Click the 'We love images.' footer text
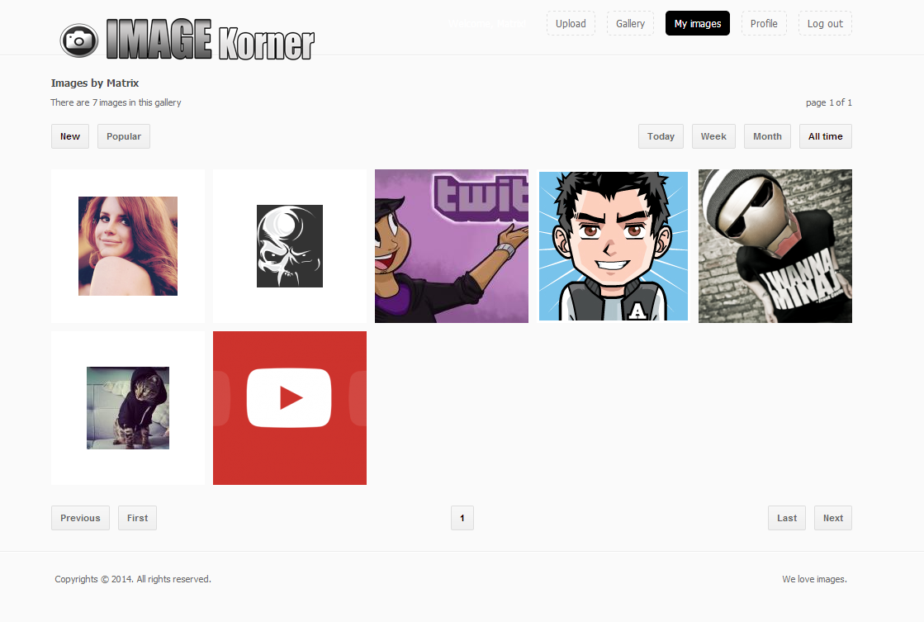Screen dimensions: 924x622 coord(814,579)
